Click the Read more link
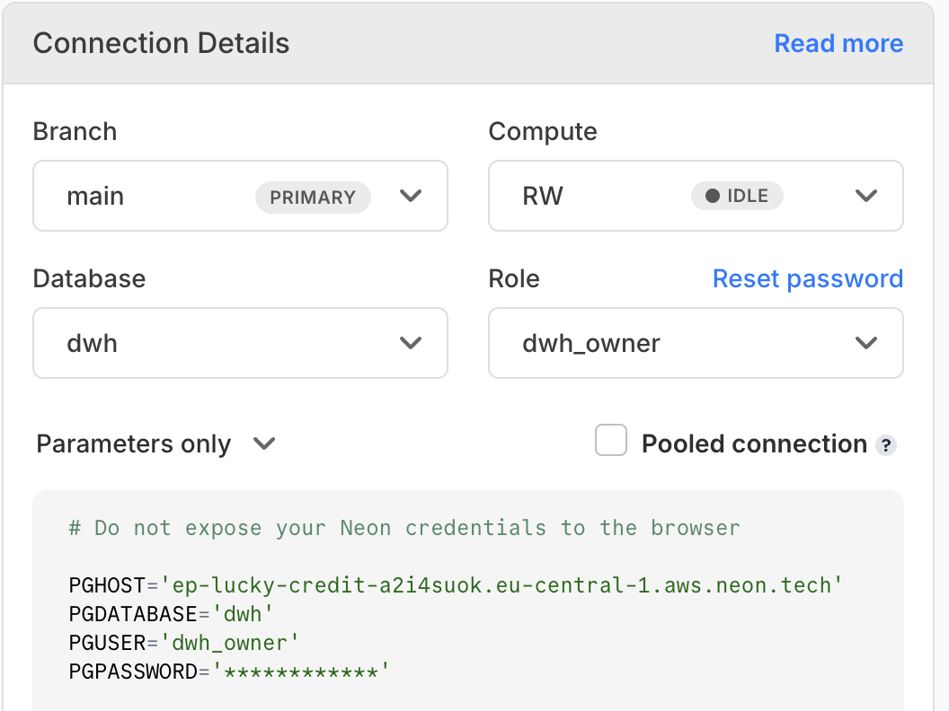The image size is (949, 711). coord(838,42)
